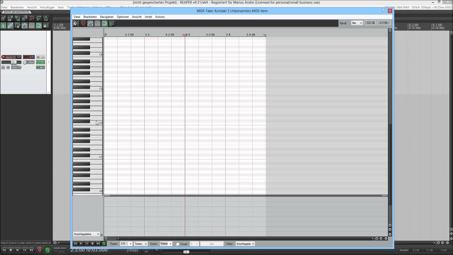
Task: Solo the Kontakt track with S
Action: tap(43, 57)
